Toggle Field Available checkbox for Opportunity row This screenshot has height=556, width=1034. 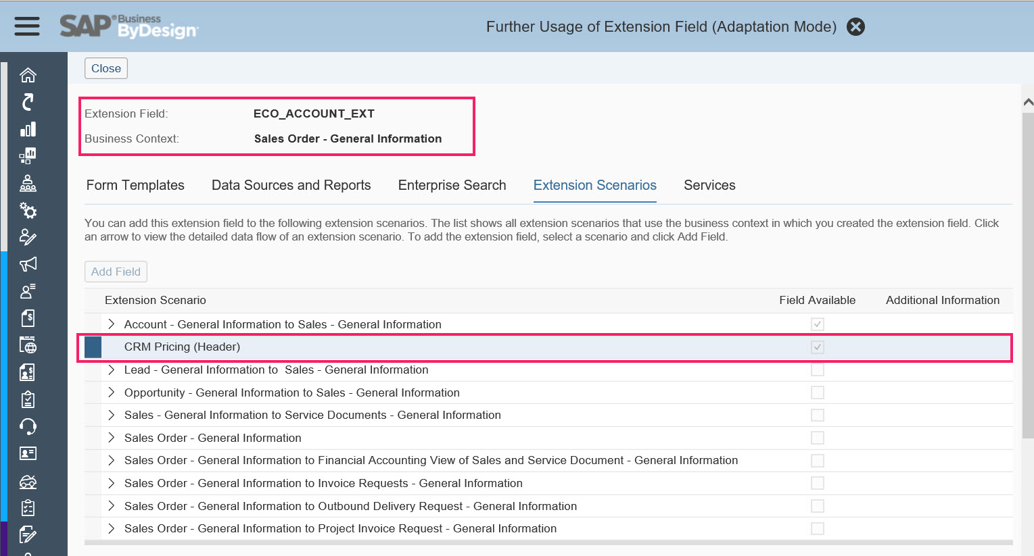pos(818,393)
